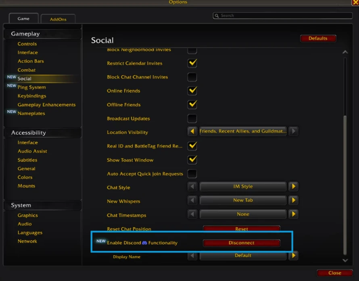Uncheck Restrict Calendar Invites
359x281 pixels.
192,63
